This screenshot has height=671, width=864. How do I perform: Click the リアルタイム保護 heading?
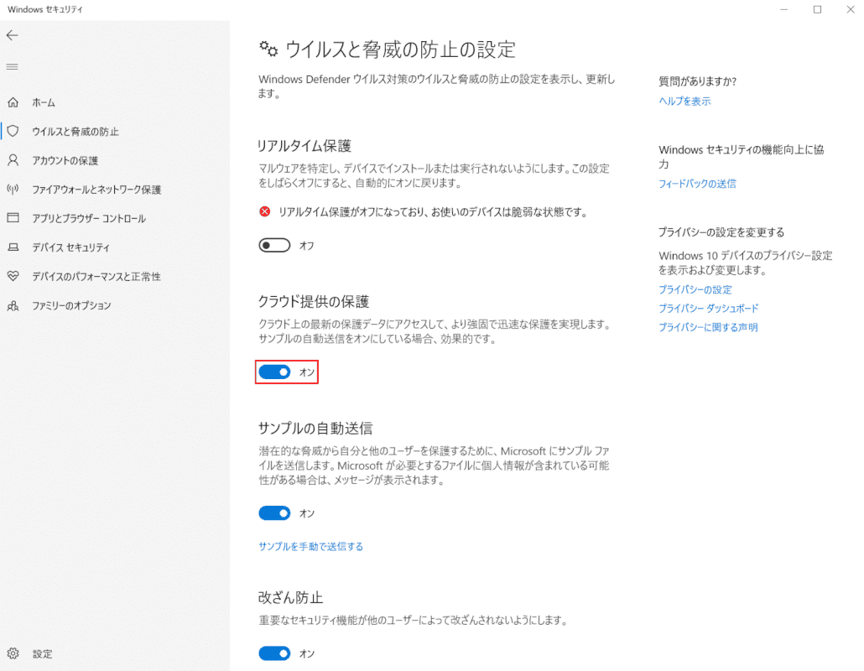pos(304,146)
